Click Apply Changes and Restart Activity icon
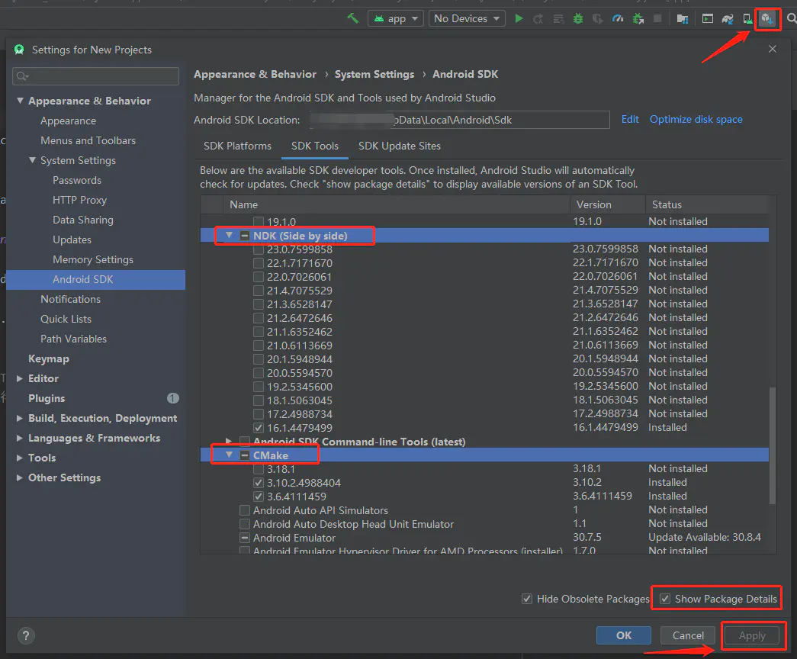 point(538,19)
